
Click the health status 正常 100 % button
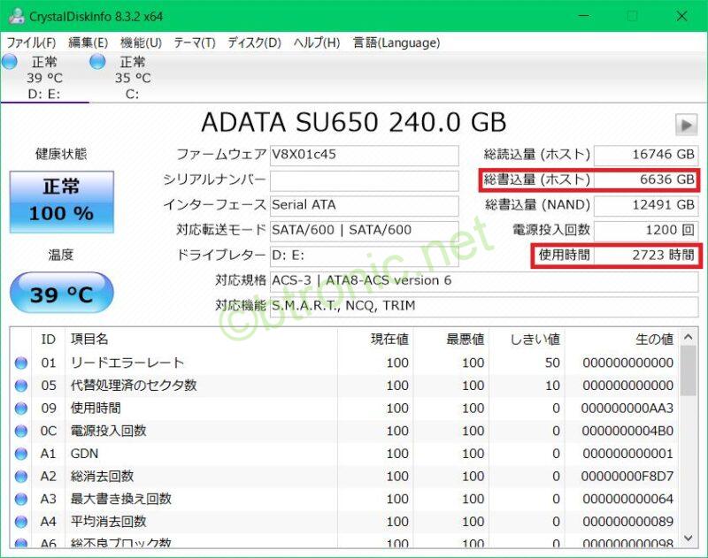[62, 202]
